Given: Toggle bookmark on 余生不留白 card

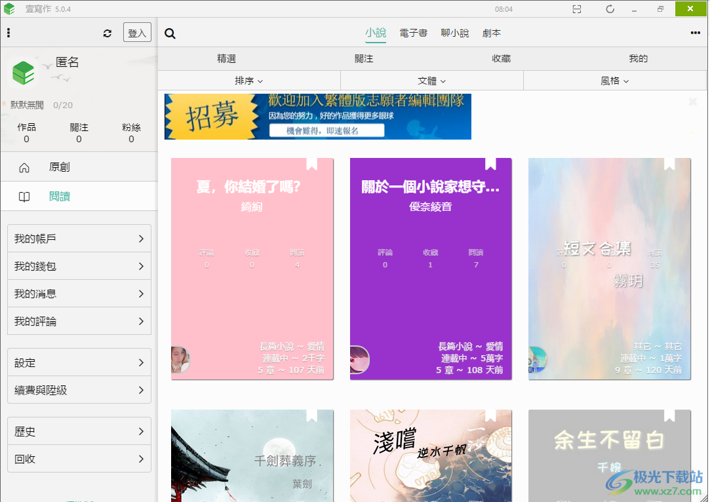Looking at the screenshot, I should (x=669, y=415).
